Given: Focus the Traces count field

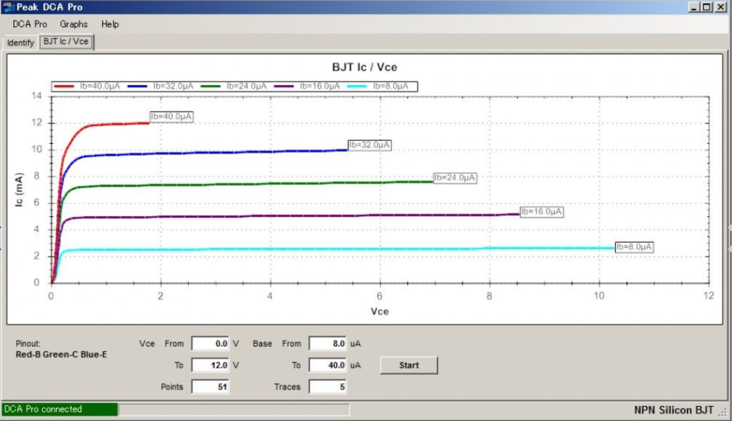Looking at the screenshot, I should pyautogui.click(x=327, y=387).
